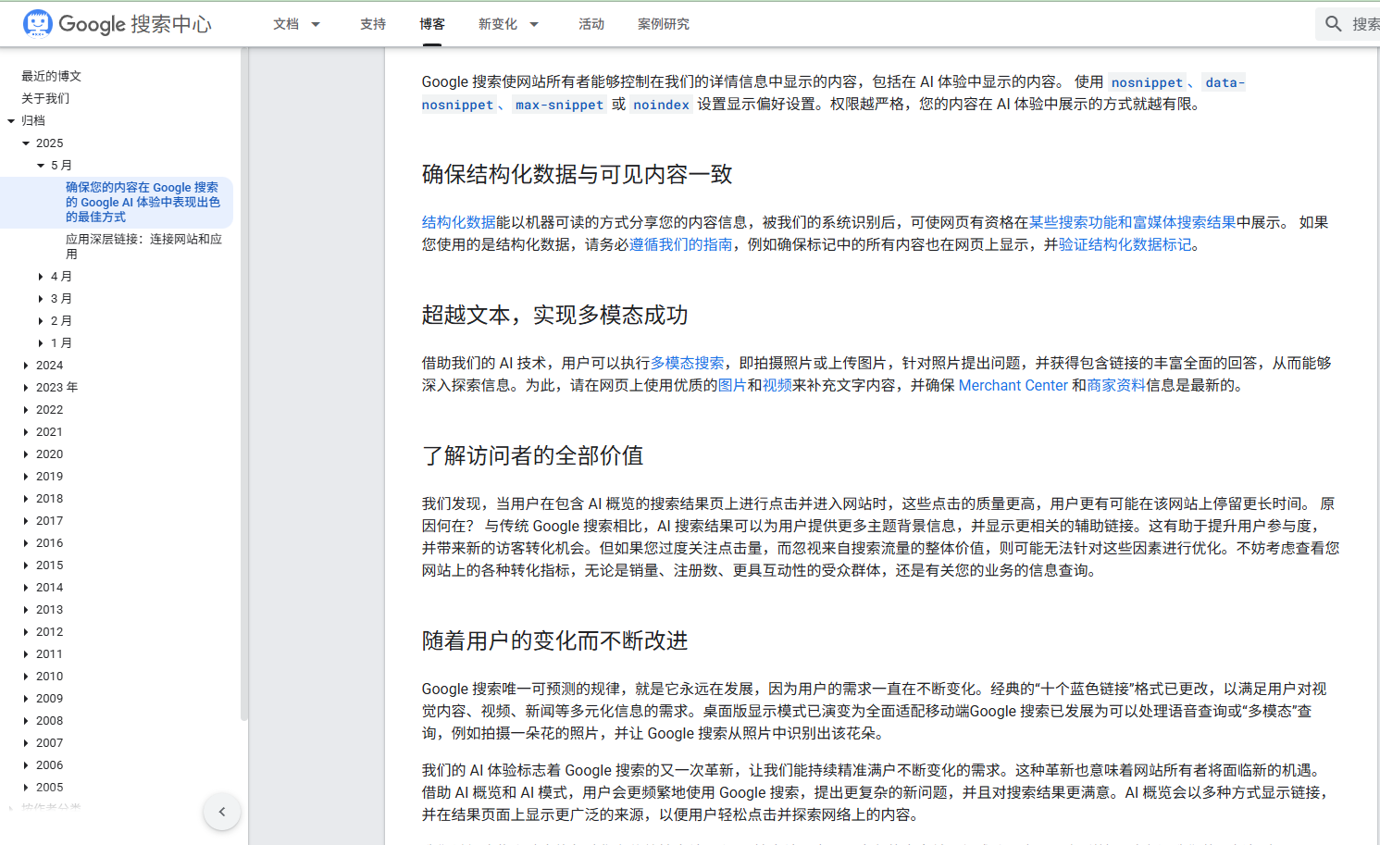Open the 图片 link

point(732,385)
